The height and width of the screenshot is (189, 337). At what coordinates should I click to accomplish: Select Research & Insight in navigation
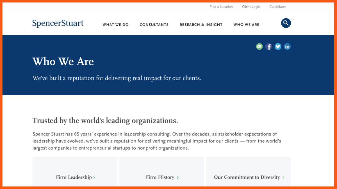point(201,25)
